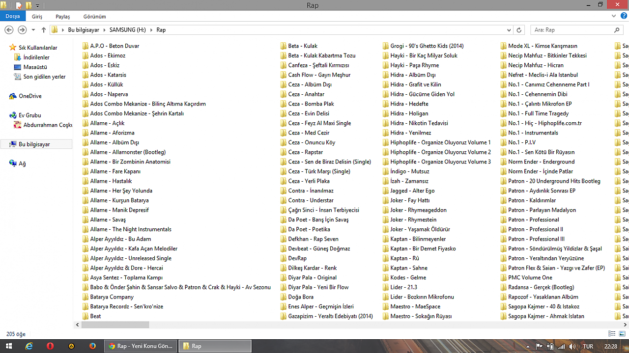
Task: Open the address bar history dropdown
Action: (509, 30)
